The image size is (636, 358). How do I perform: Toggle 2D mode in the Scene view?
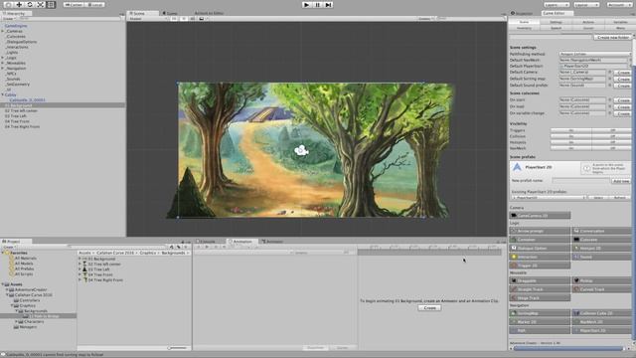tap(174, 19)
